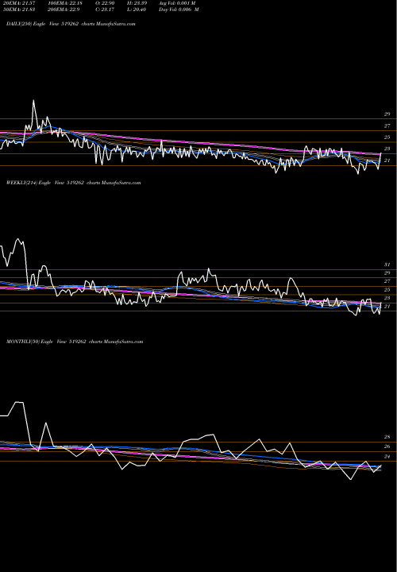
Task: Click the 26 price label on monthly chart
Action: (387, 446)
